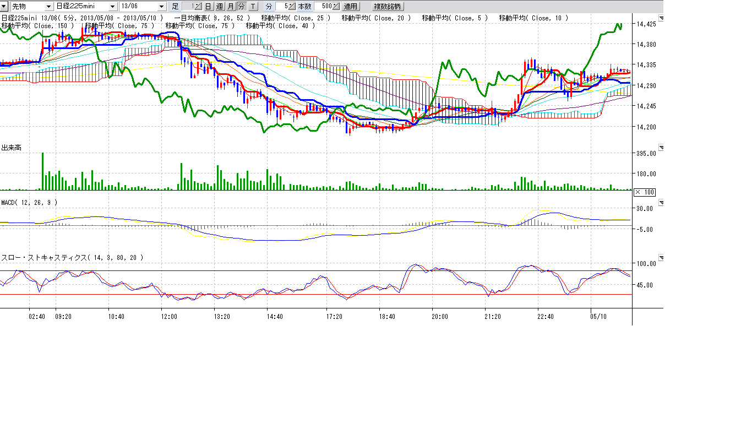Click the 適用 apply button

pos(350,7)
